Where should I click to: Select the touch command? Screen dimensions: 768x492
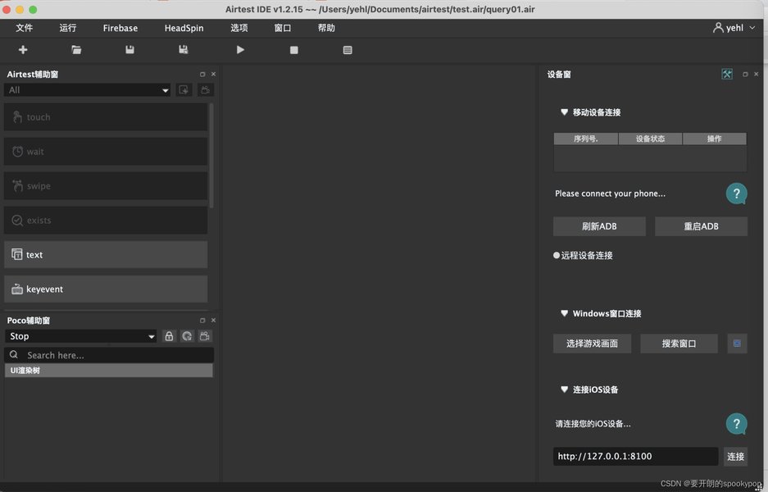click(x=105, y=117)
